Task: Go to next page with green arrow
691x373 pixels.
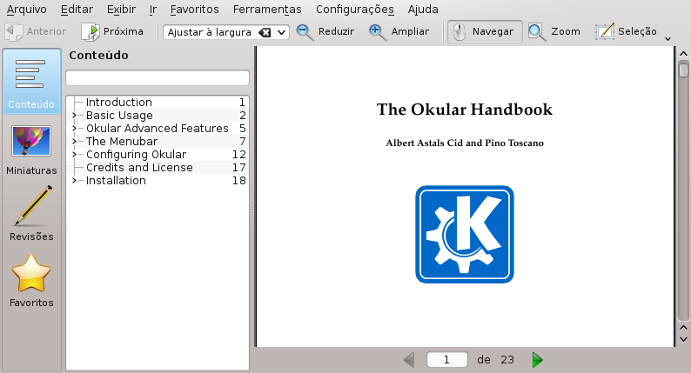Action: coord(538,359)
